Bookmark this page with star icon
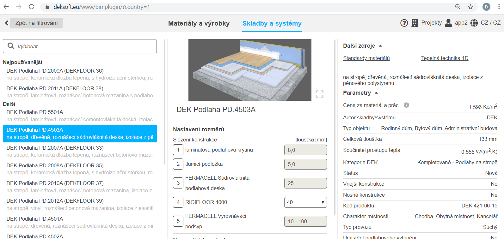 click(x=470, y=7)
